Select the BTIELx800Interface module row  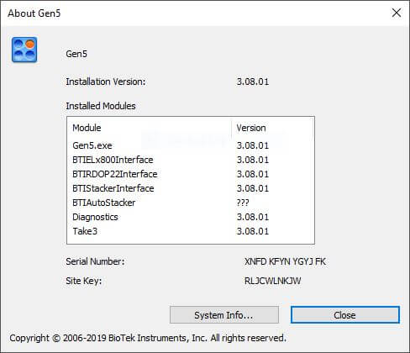[x=191, y=160]
